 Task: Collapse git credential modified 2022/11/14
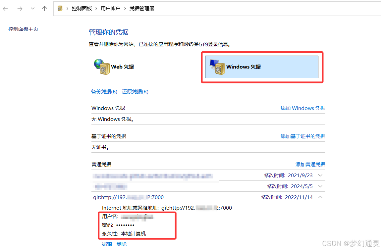click(320, 197)
